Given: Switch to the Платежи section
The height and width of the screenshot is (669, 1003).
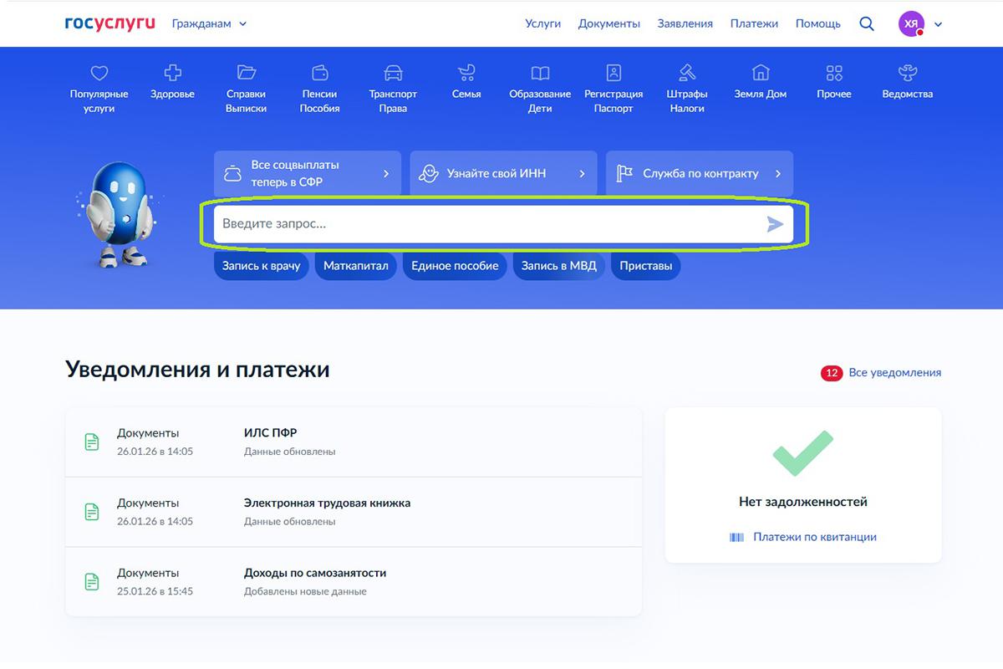Looking at the screenshot, I should (754, 23).
